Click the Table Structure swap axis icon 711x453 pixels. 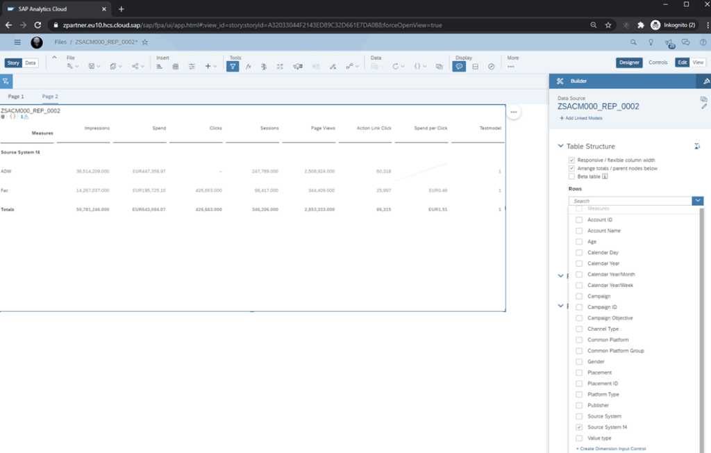697,146
